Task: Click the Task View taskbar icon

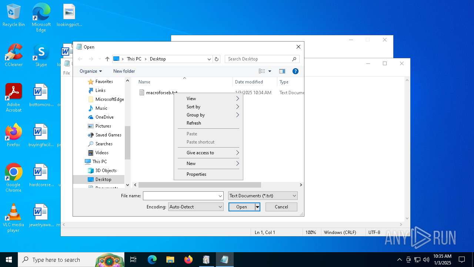Action: [x=133, y=260]
